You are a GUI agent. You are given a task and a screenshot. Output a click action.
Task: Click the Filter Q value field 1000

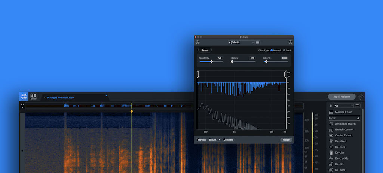(x=284, y=58)
